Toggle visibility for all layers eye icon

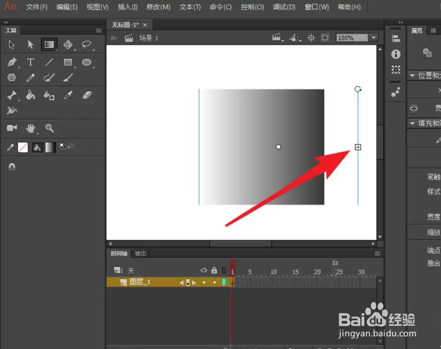tap(204, 271)
